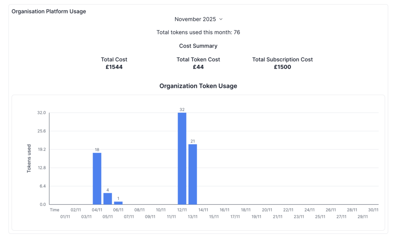This screenshot has height=239, width=399.
Task: Click the chevron arrow beside November 2025
Action: pyautogui.click(x=221, y=19)
